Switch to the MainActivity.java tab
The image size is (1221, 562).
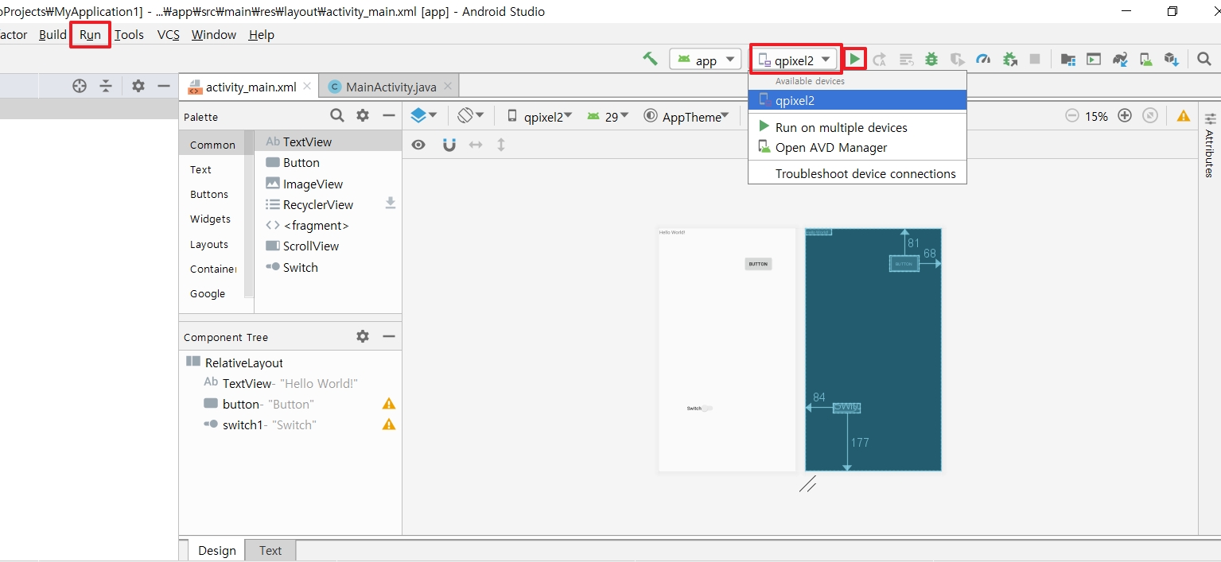pos(391,87)
